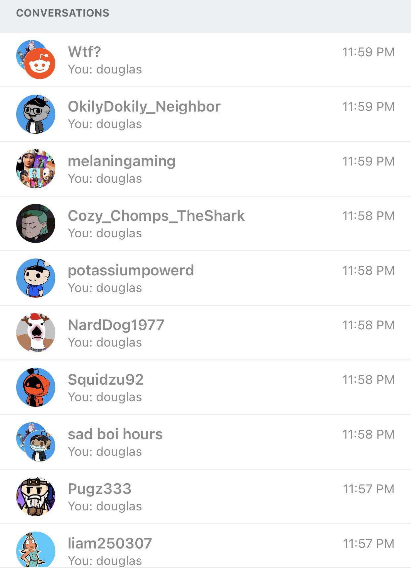Tap Pugz333's bearded goggles avatar
411x568 pixels.
[36, 497]
